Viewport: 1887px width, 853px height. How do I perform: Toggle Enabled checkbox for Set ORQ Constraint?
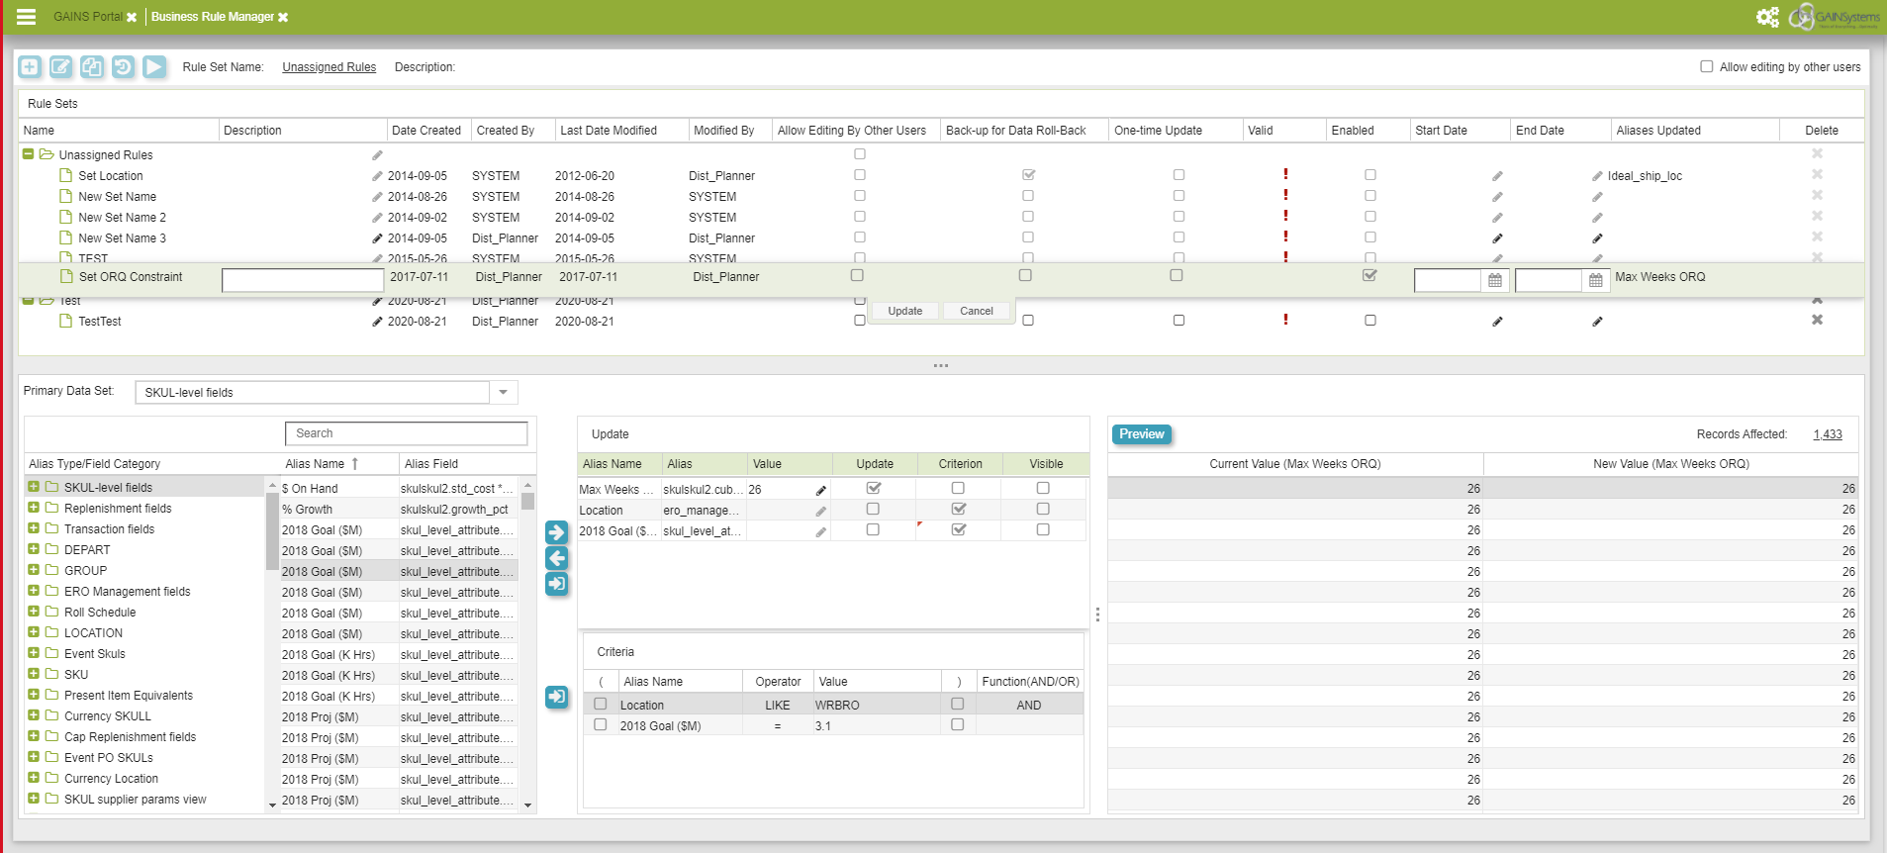point(1369,276)
